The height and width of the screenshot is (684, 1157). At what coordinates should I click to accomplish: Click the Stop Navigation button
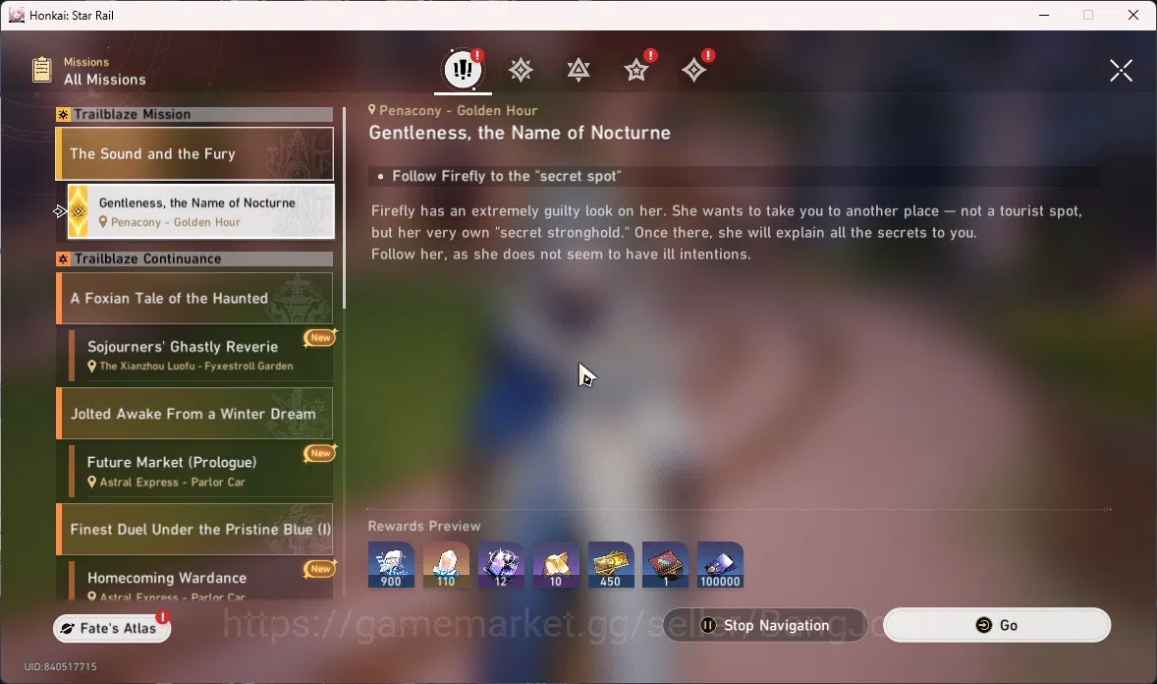point(765,625)
